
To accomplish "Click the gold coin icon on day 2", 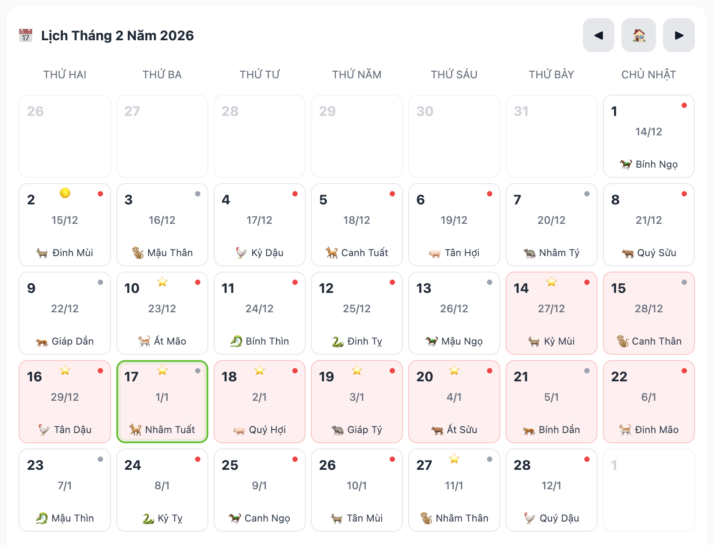I will (x=65, y=193).
